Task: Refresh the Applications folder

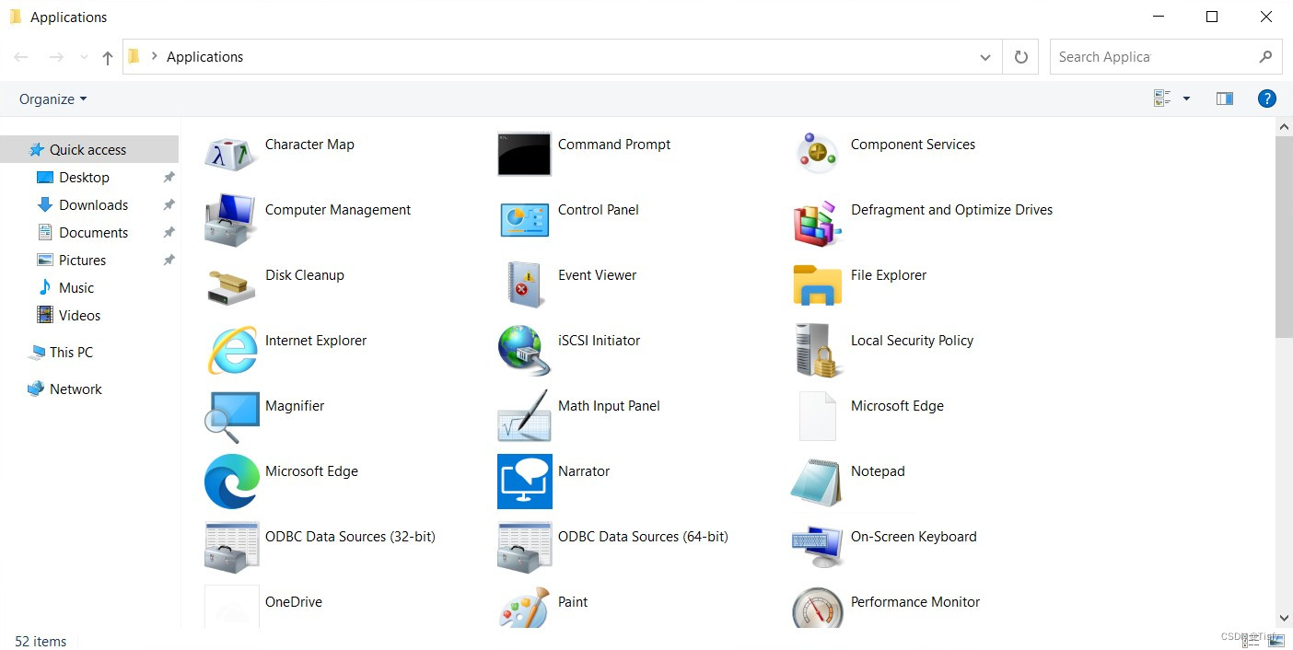Action: (x=1020, y=57)
